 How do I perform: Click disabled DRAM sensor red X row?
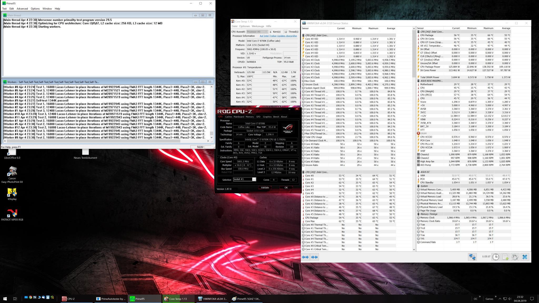point(464,133)
